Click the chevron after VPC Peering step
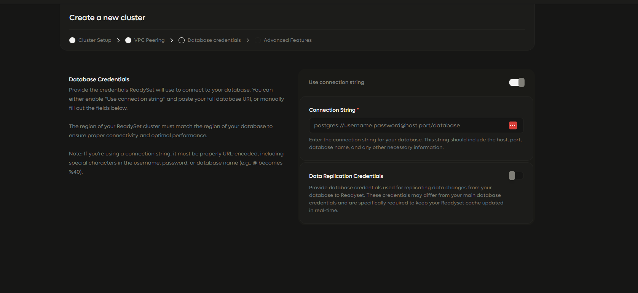This screenshot has height=293, width=638. 172,40
